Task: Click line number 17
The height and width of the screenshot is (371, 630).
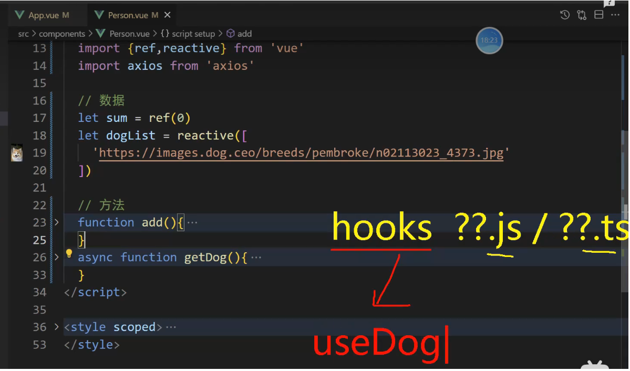Action: click(x=39, y=118)
